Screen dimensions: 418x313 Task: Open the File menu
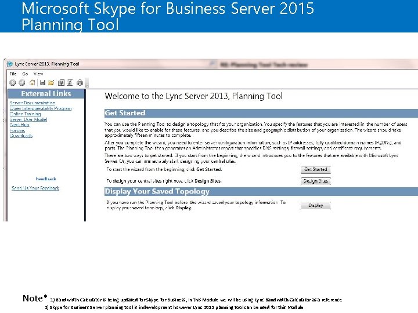point(13,74)
